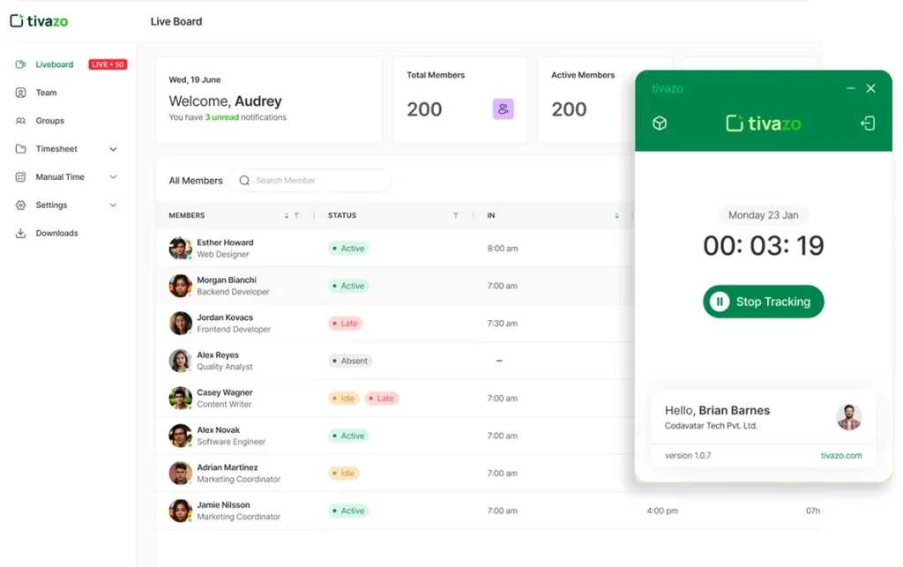Switch to the All Members tab
Screen dimensions: 903x567
(x=194, y=180)
